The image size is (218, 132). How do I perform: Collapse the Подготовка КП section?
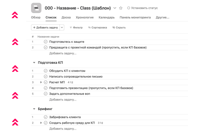[x=34, y=63]
